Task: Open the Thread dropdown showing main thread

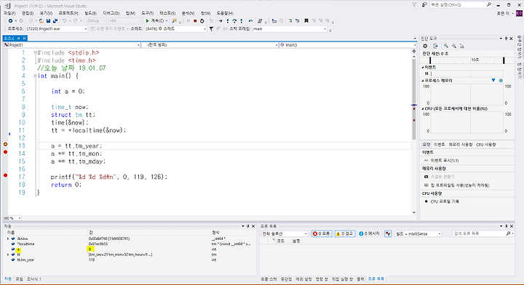Action: point(175,29)
